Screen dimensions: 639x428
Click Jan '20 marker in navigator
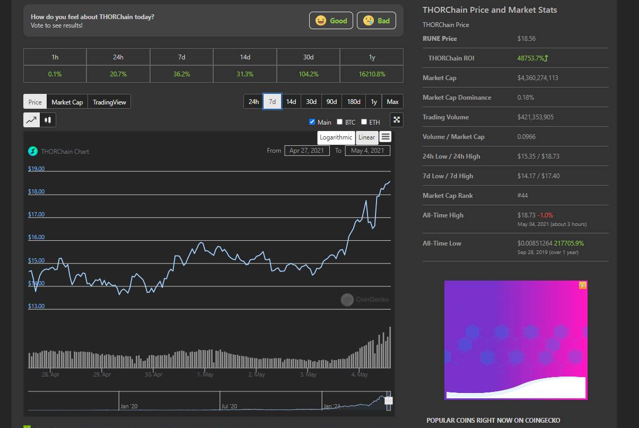tap(129, 406)
